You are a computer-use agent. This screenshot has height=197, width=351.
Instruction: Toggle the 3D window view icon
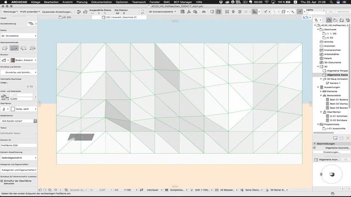(x=218, y=11)
